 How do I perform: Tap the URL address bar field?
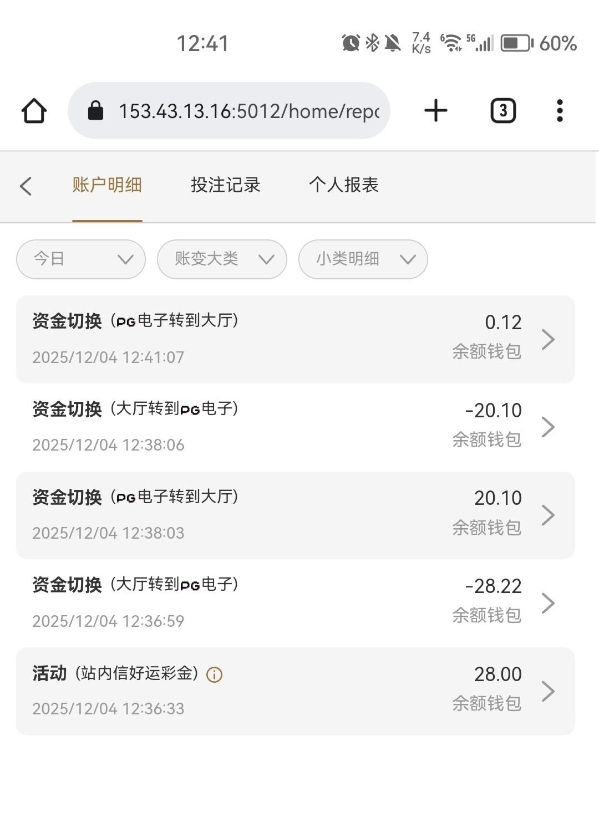(248, 111)
